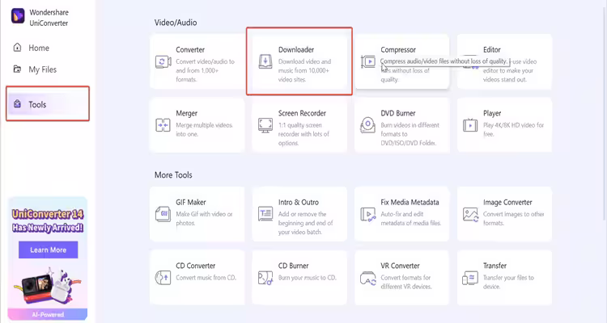The image size is (607, 323).
Task: Click the "Transfer" card title
Action: [x=495, y=266]
